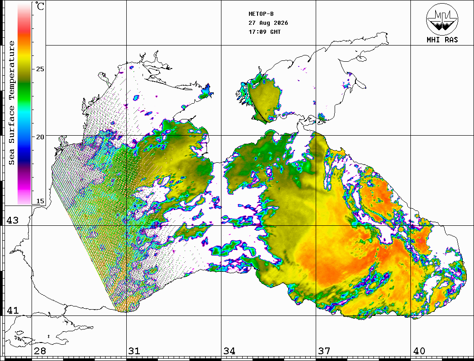The height and width of the screenshot is (361, 474).
Task: Click the MHI RAS text label
Action: (442, 40)
